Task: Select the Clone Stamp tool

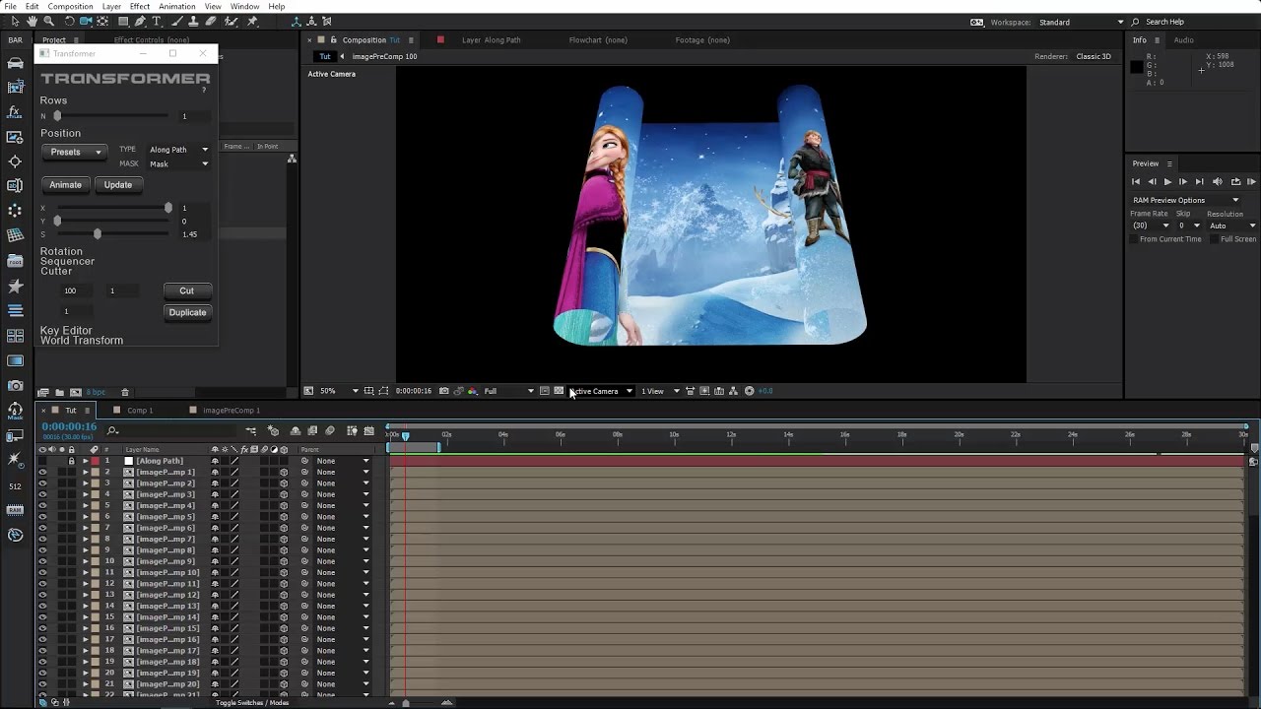Action: coord(193,22)
